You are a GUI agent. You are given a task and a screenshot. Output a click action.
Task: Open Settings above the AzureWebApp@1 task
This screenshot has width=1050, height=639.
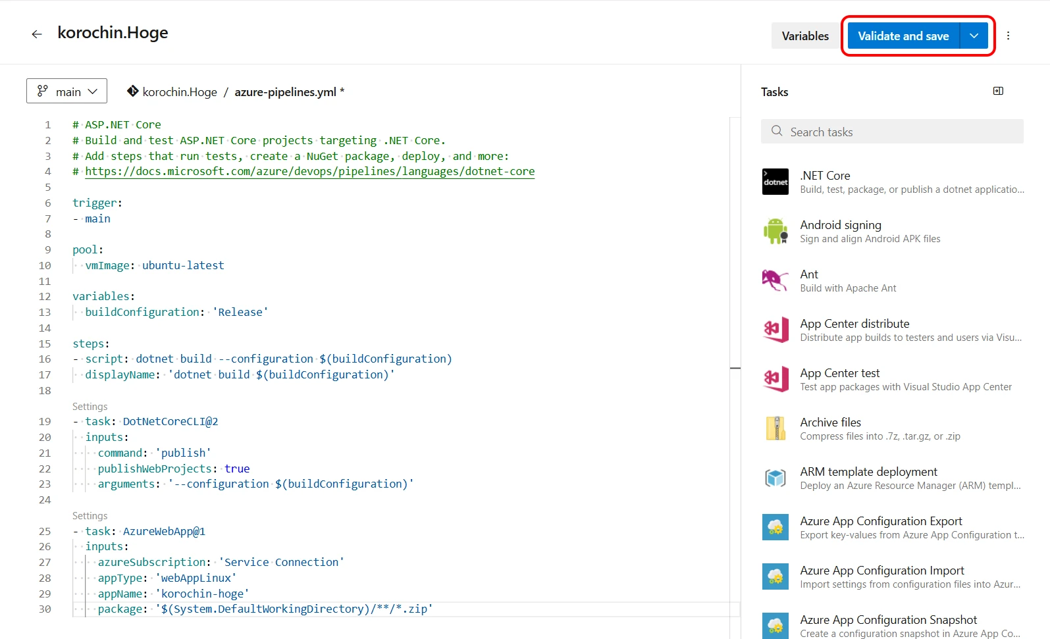pyautogui.click(x=90, y=516)
